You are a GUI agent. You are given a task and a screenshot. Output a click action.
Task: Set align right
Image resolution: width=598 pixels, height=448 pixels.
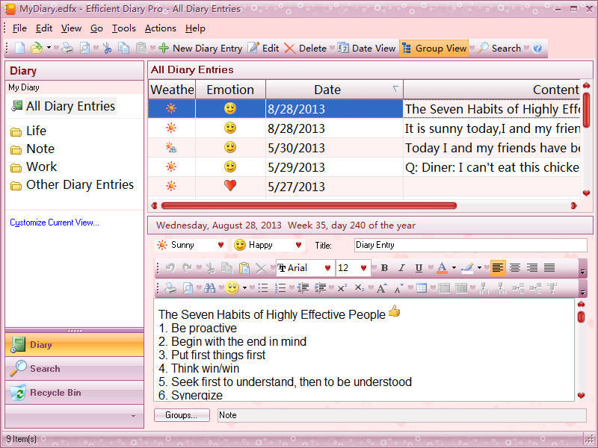(x=532, y=268)
